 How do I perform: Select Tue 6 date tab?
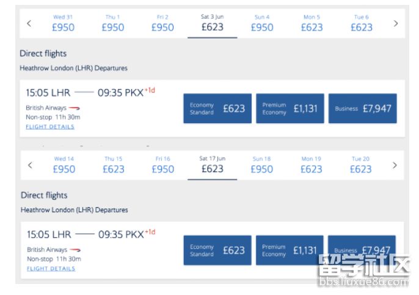click(361, 23)
